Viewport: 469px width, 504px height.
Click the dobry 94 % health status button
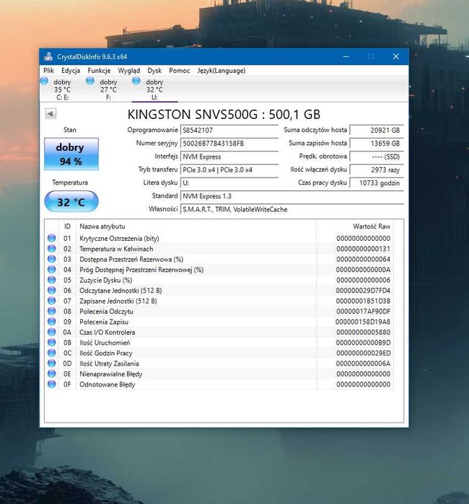coord(71,154)
